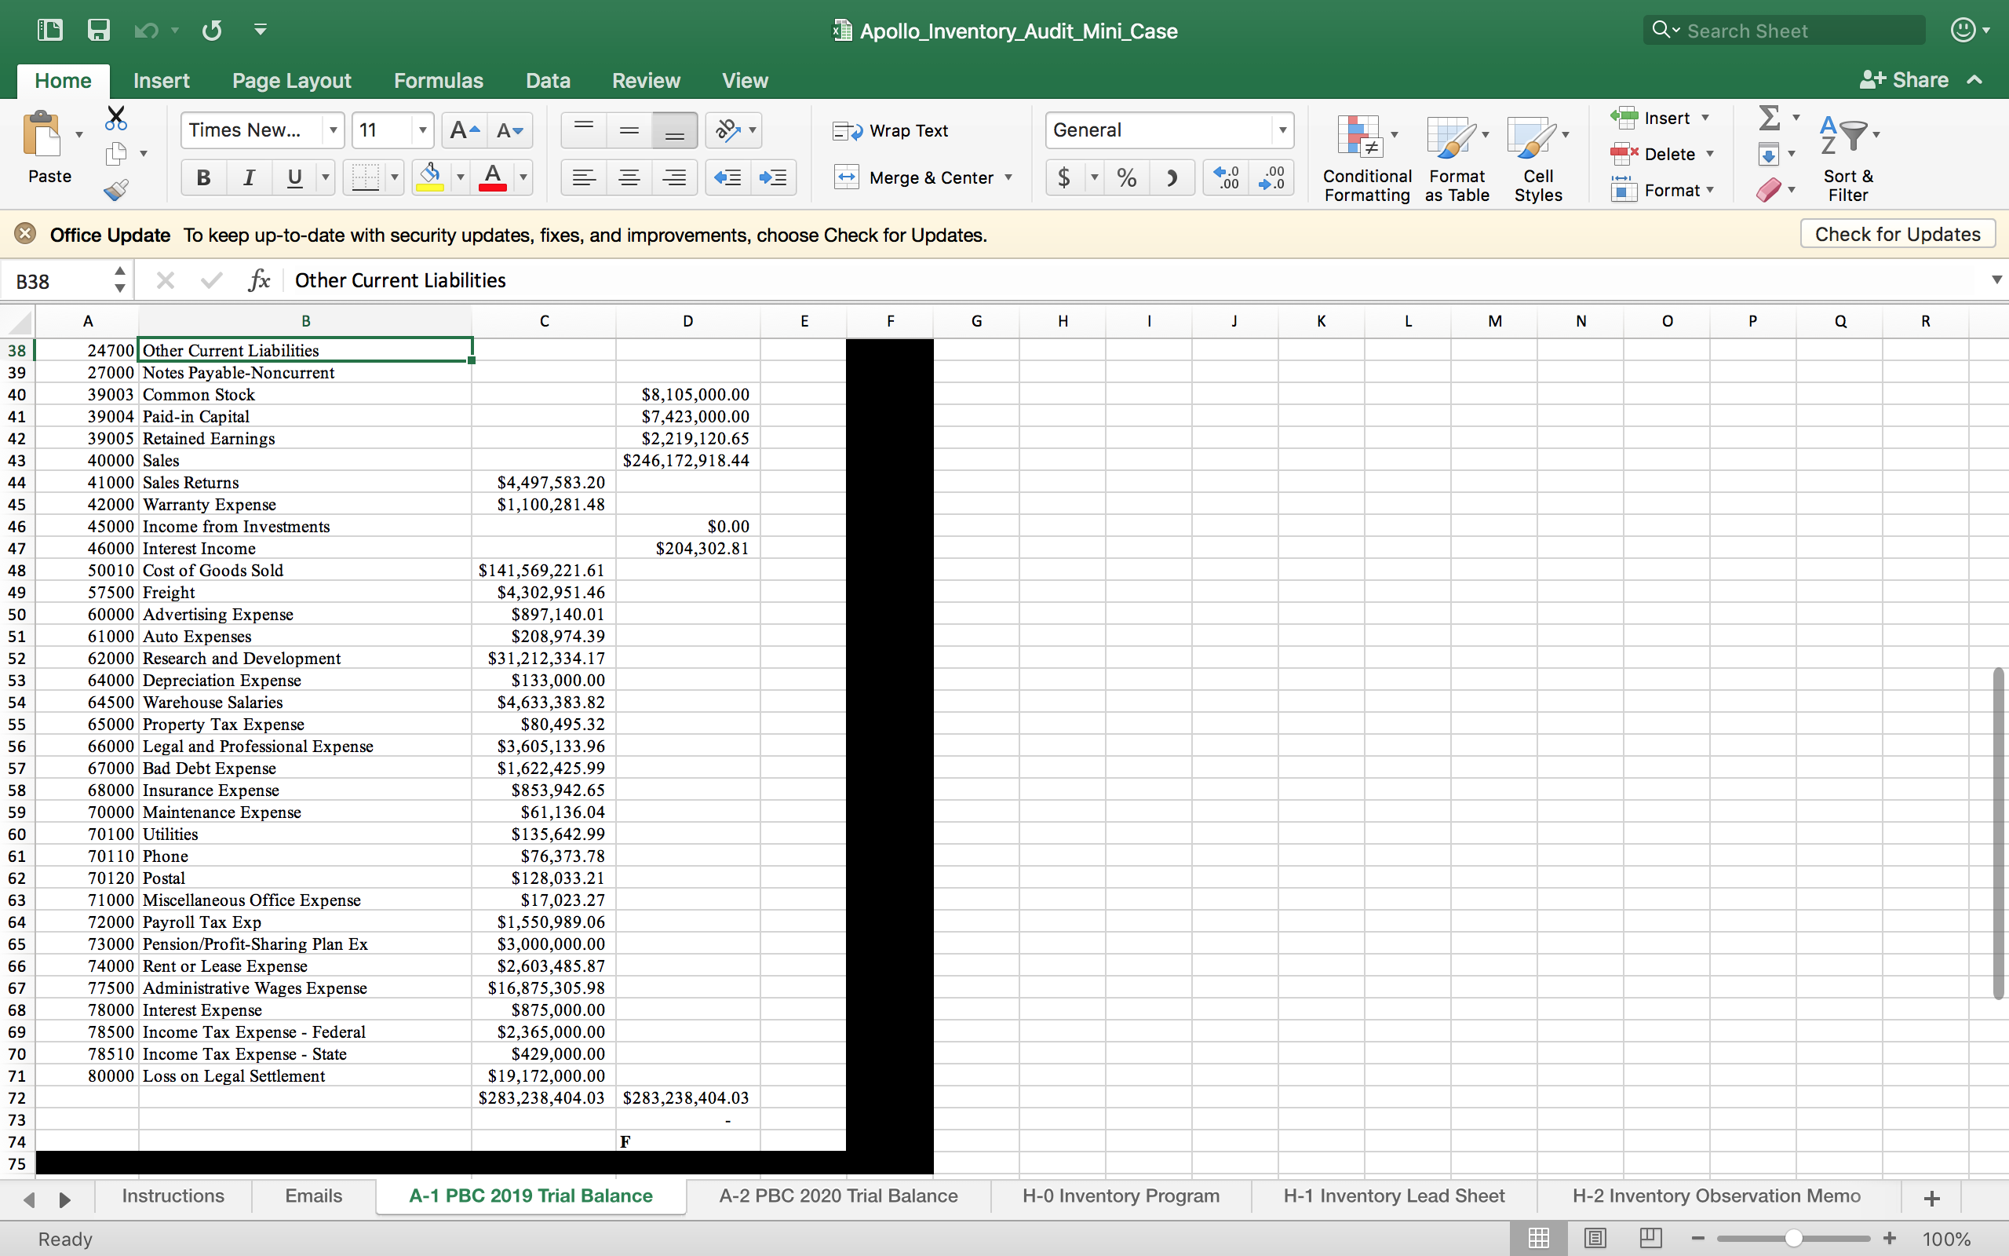
Task: Open the H-1 Inventory Lead Sheet tab
Action: [1393, 1196]
